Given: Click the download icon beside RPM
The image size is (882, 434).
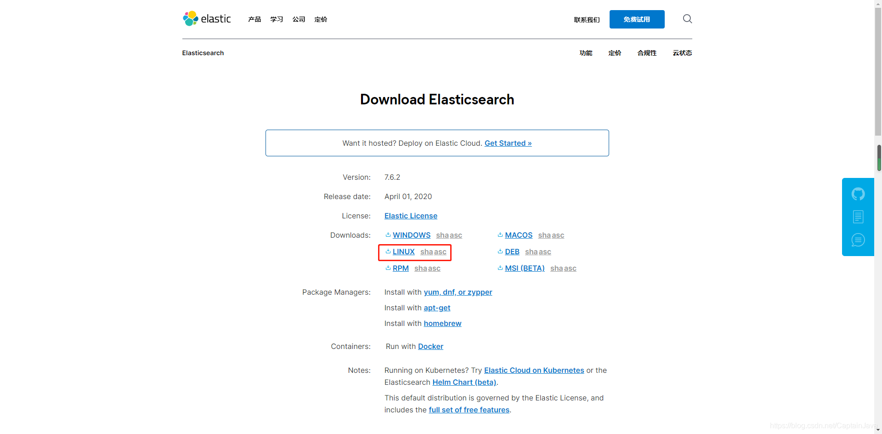Looking at the screenshot, I should (x=388, y=268).
